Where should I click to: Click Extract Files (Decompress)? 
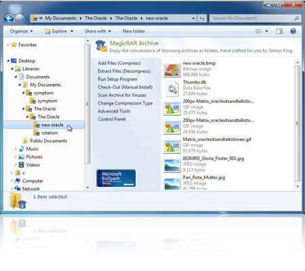(124, 71)
